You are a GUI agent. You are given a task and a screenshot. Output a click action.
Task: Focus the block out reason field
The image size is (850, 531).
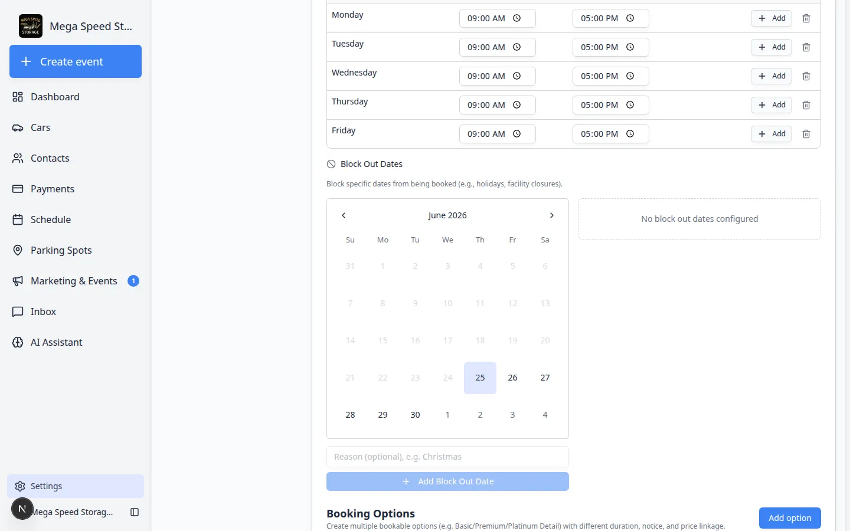tap(447, 457)
